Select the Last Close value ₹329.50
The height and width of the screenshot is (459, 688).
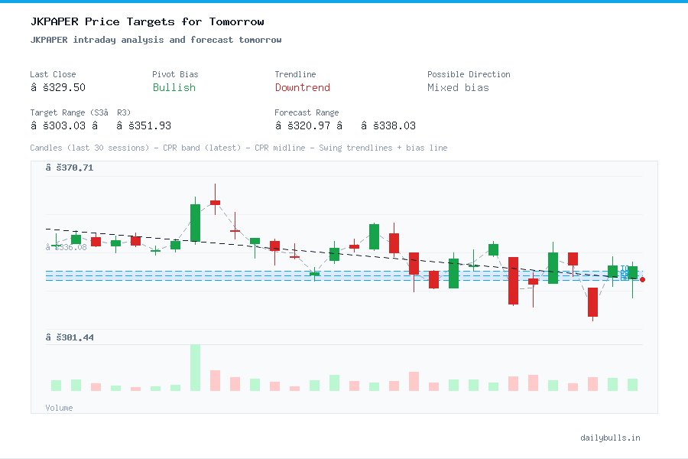point(59,87)
